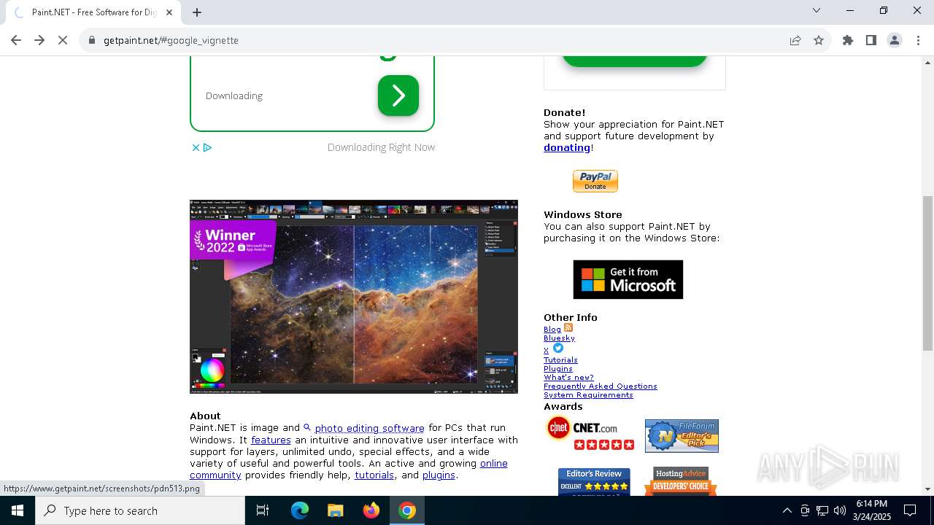The width and height of the screenshot is (934, 525).
Task: Open Chrome profile avatar
Action: 895,40
